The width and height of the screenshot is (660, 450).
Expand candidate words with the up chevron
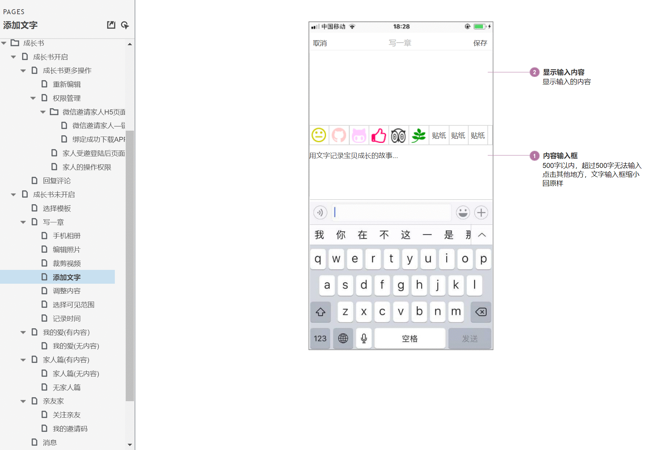click(x=482, y=235)
